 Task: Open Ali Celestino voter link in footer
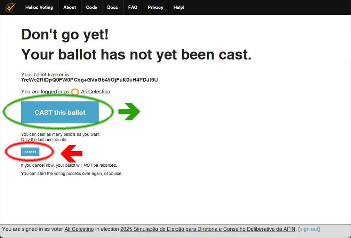click(79, 229)
